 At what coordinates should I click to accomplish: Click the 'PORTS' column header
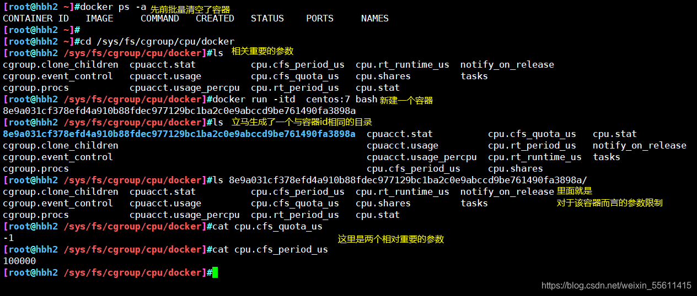[320, 18]
